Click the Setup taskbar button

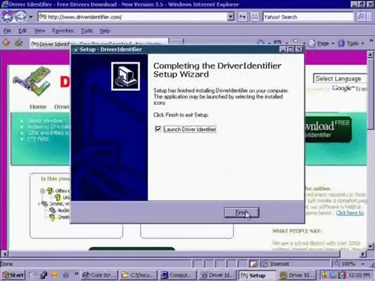coord(257,275)
